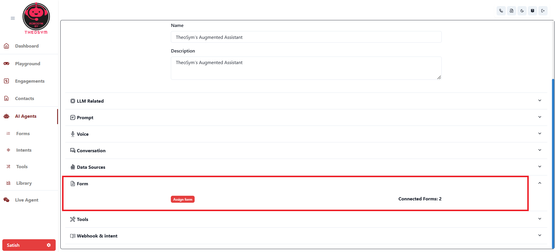Open the file history icon in top bar

[x=511, y=11]
